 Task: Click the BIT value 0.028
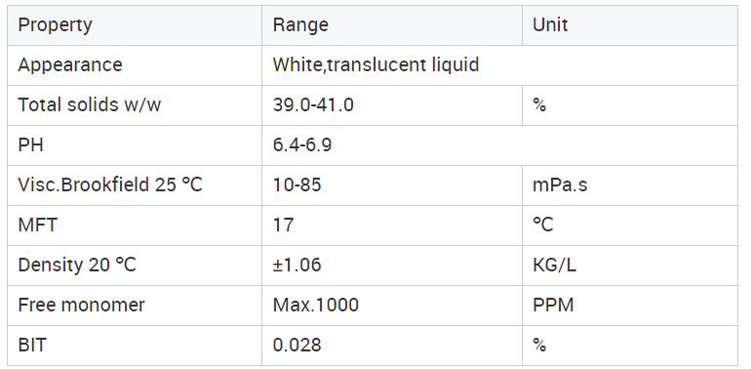coord(296,345)
